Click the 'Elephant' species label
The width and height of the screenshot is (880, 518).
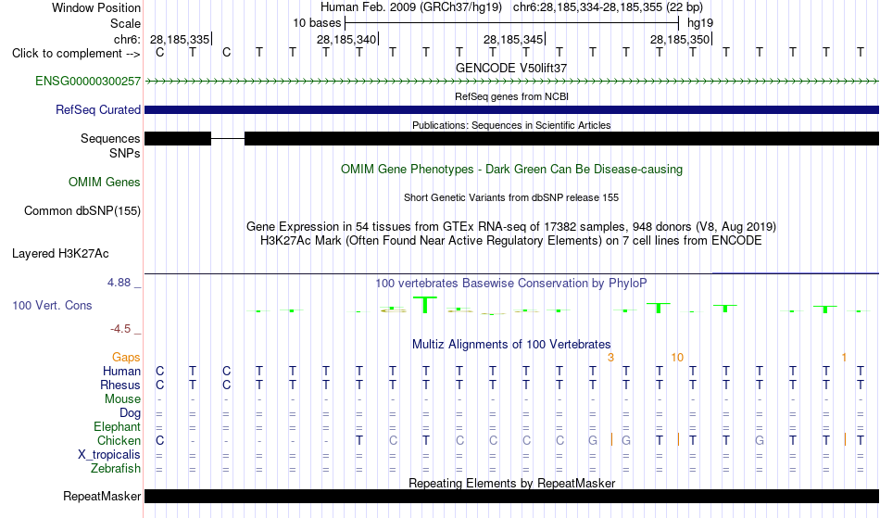(x=117, y=427)
